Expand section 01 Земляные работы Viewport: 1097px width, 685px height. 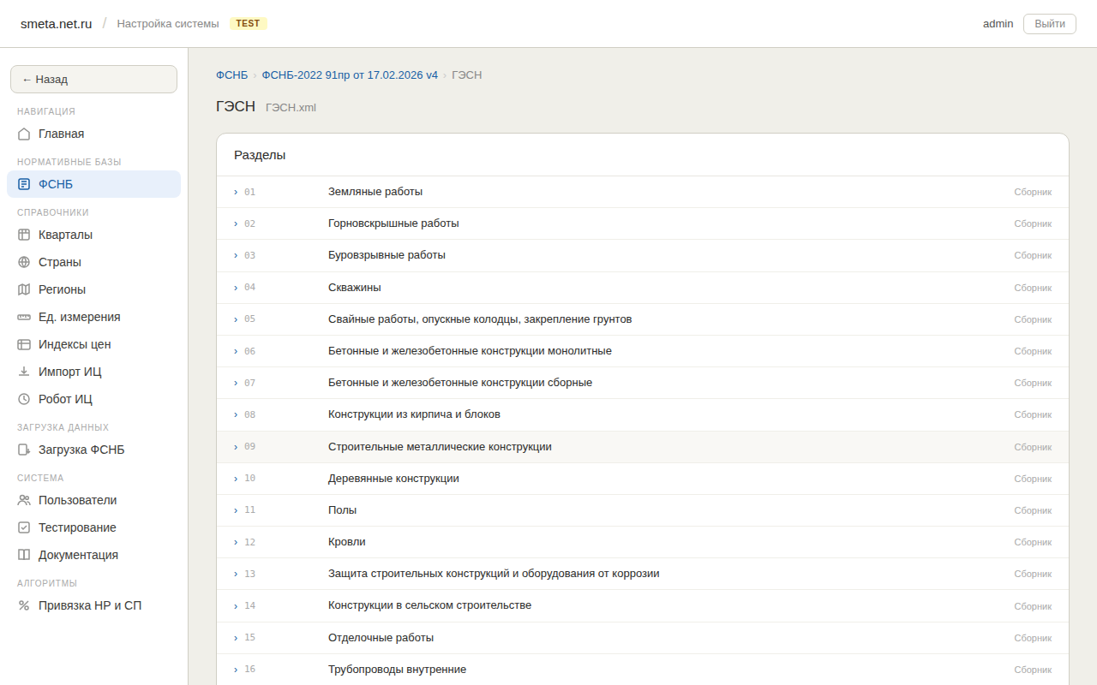tap(236, 192)
